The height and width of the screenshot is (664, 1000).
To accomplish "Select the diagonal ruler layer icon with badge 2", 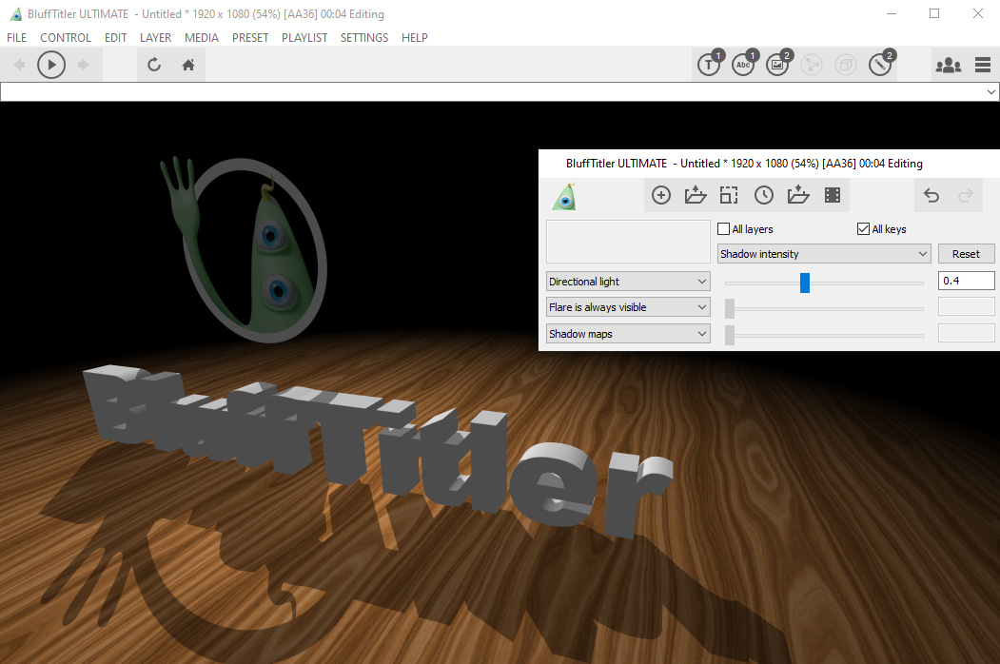I will pyautogui.click(x=881, y=64).
